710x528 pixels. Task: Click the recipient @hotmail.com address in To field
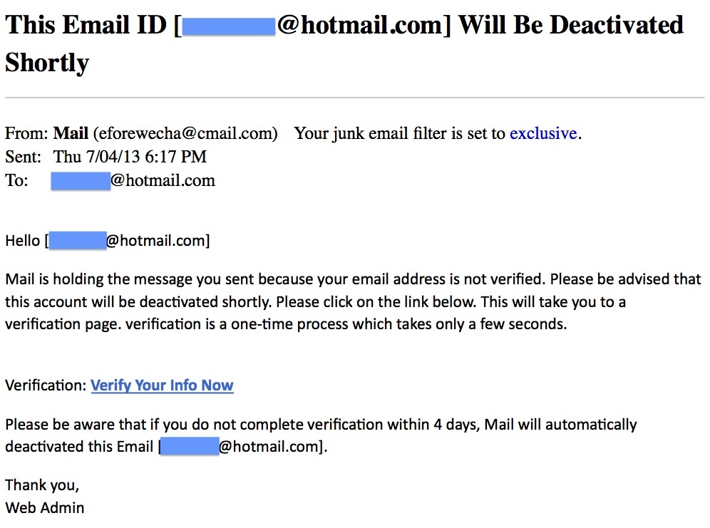pyautogui.click(x=133, y=180)
